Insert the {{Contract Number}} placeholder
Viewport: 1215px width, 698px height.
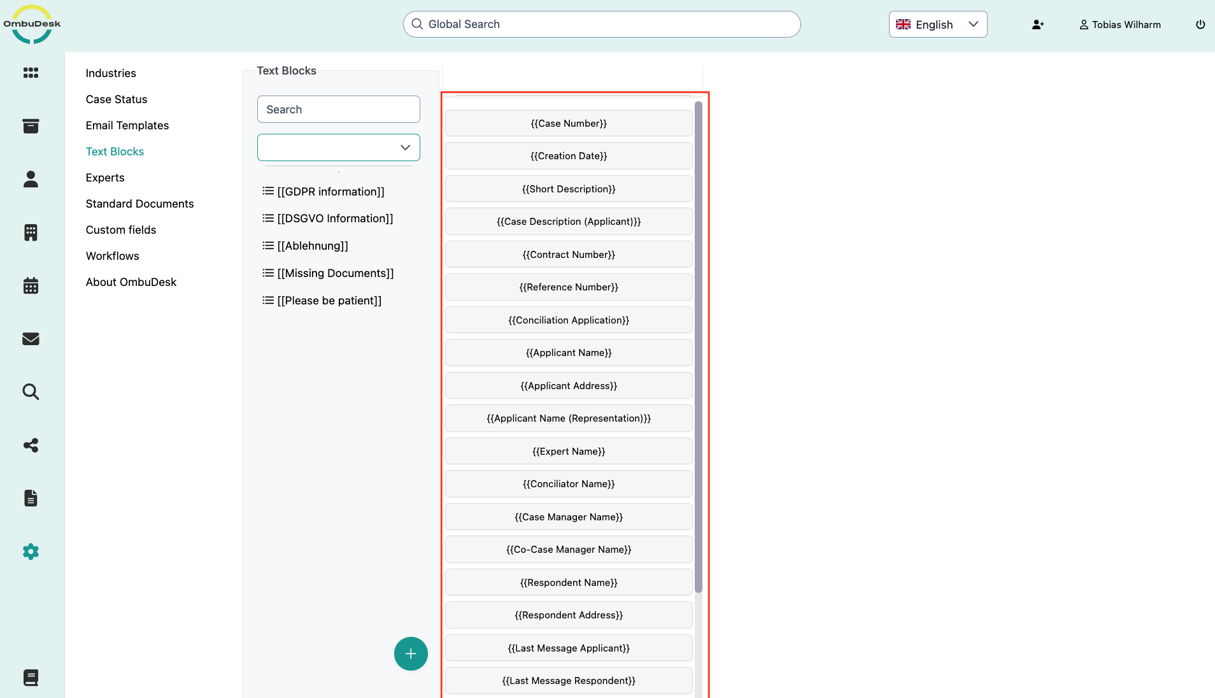[569, 254]
